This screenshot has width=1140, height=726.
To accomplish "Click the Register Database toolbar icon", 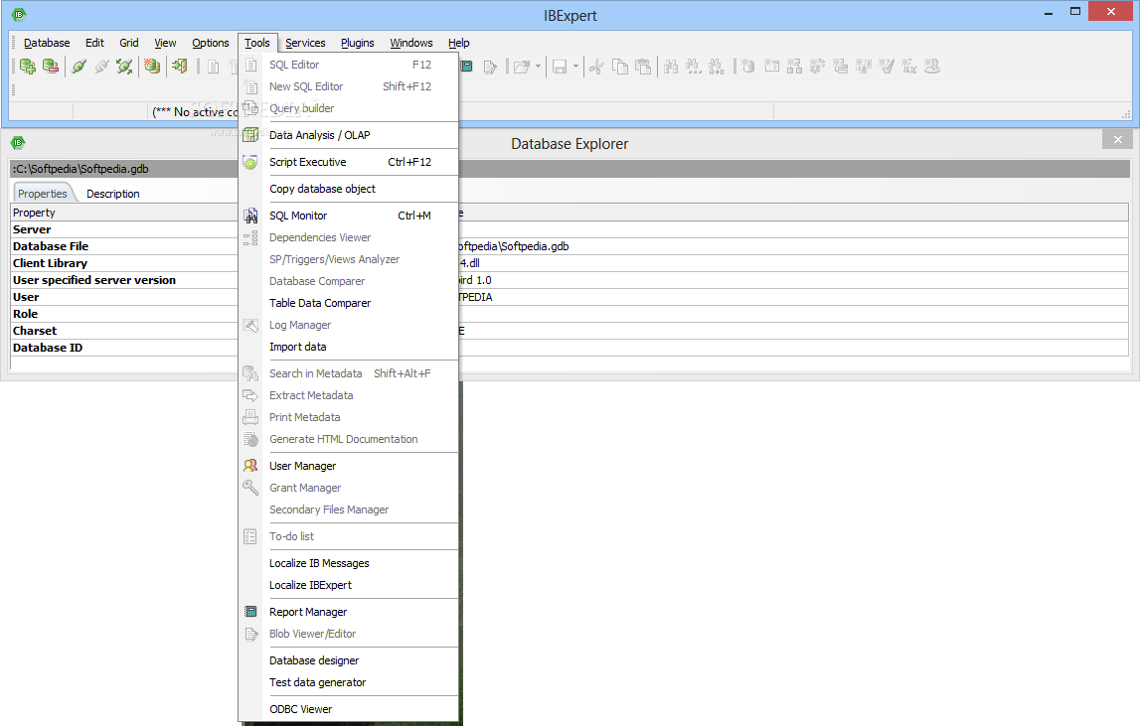I will 28,67.
